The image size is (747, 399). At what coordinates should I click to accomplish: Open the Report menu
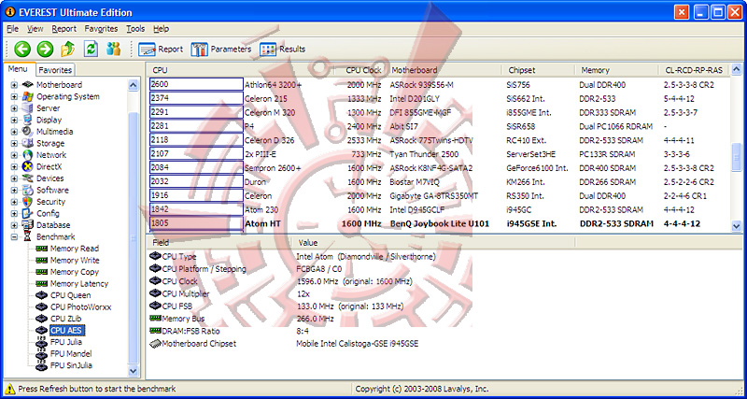click(64, 29)
